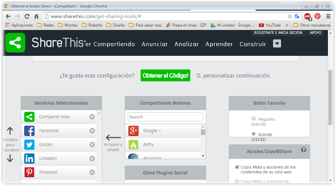
Task: Open the Diseño bookmarks folder
Action: click(x=116, y=25)
